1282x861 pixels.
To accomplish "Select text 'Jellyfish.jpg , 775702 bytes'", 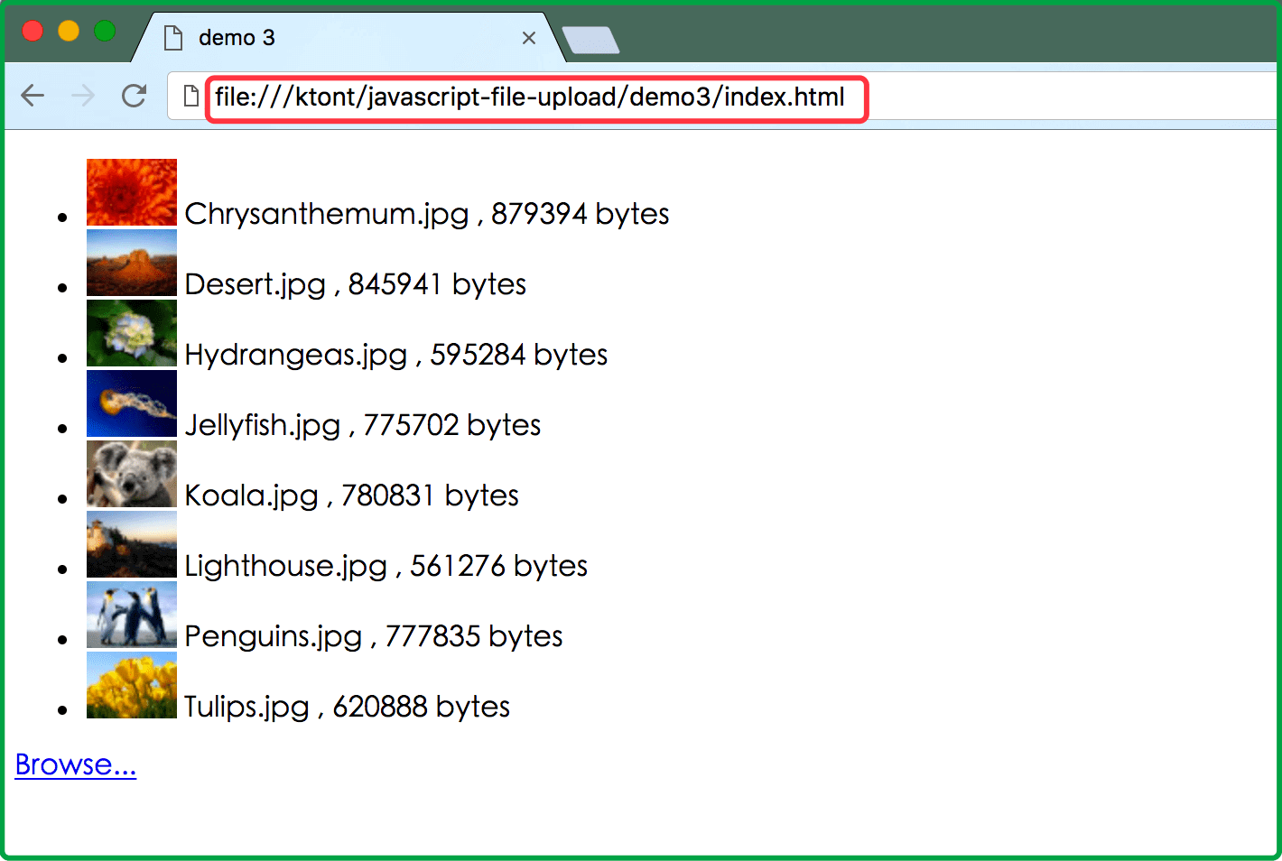I will click(363, 425).
